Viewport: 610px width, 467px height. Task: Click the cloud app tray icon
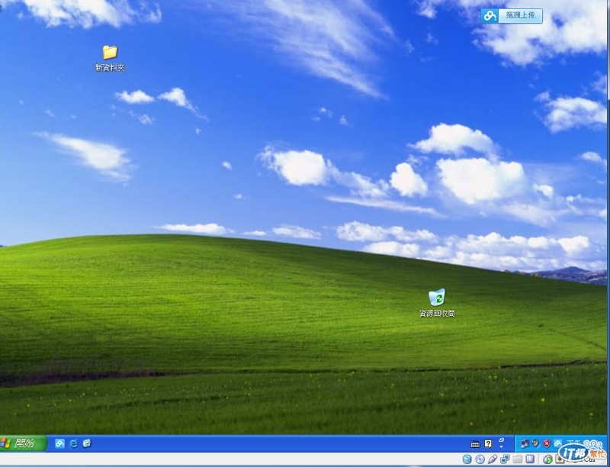tap(557, 443)
